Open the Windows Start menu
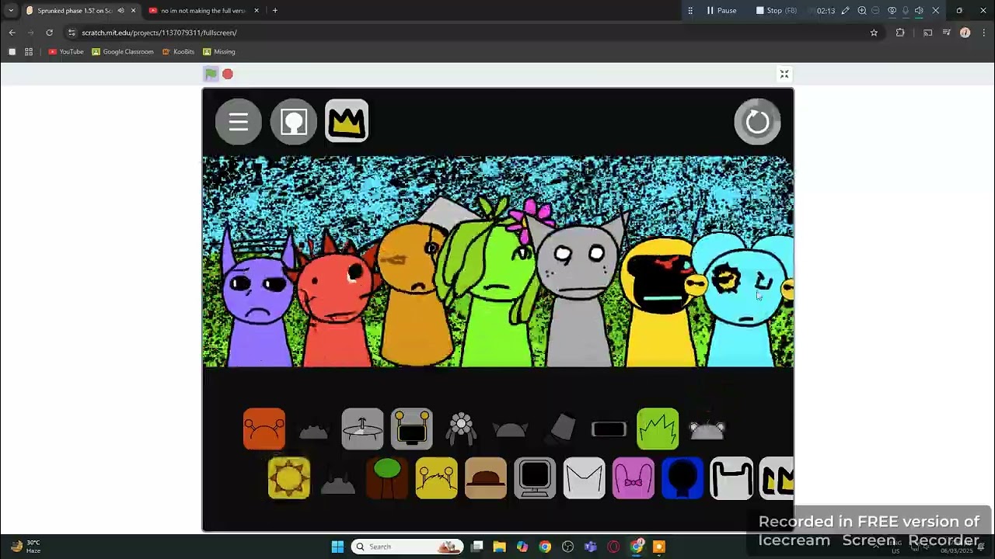The width and height of the screenshot is (995, 559). point(337,547)
